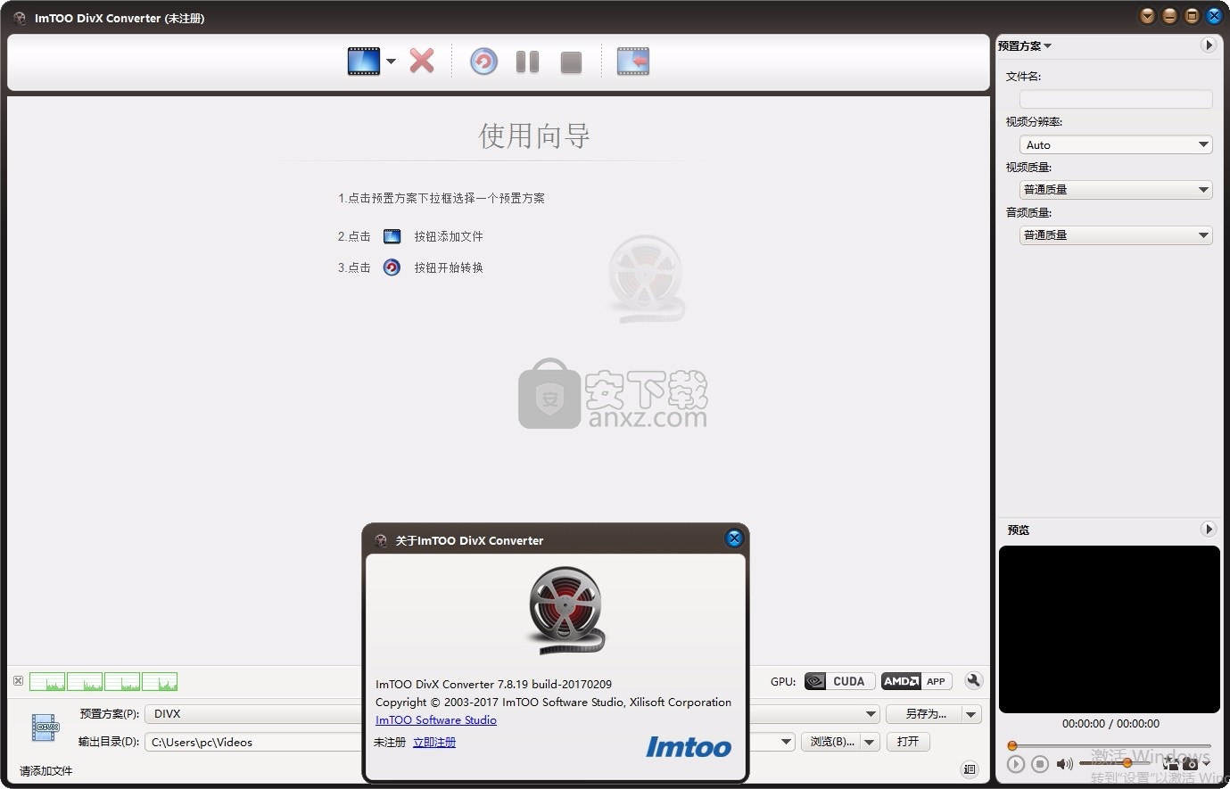Click the 打开 open folder button

pos(908,742)
